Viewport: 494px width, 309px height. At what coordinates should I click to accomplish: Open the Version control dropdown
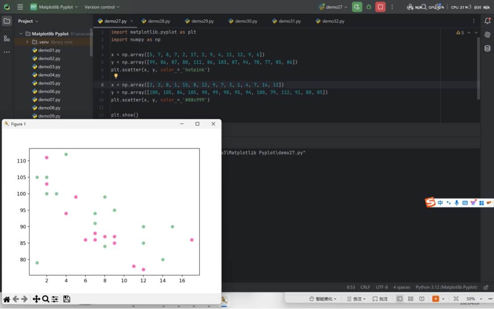click(102, 7)
